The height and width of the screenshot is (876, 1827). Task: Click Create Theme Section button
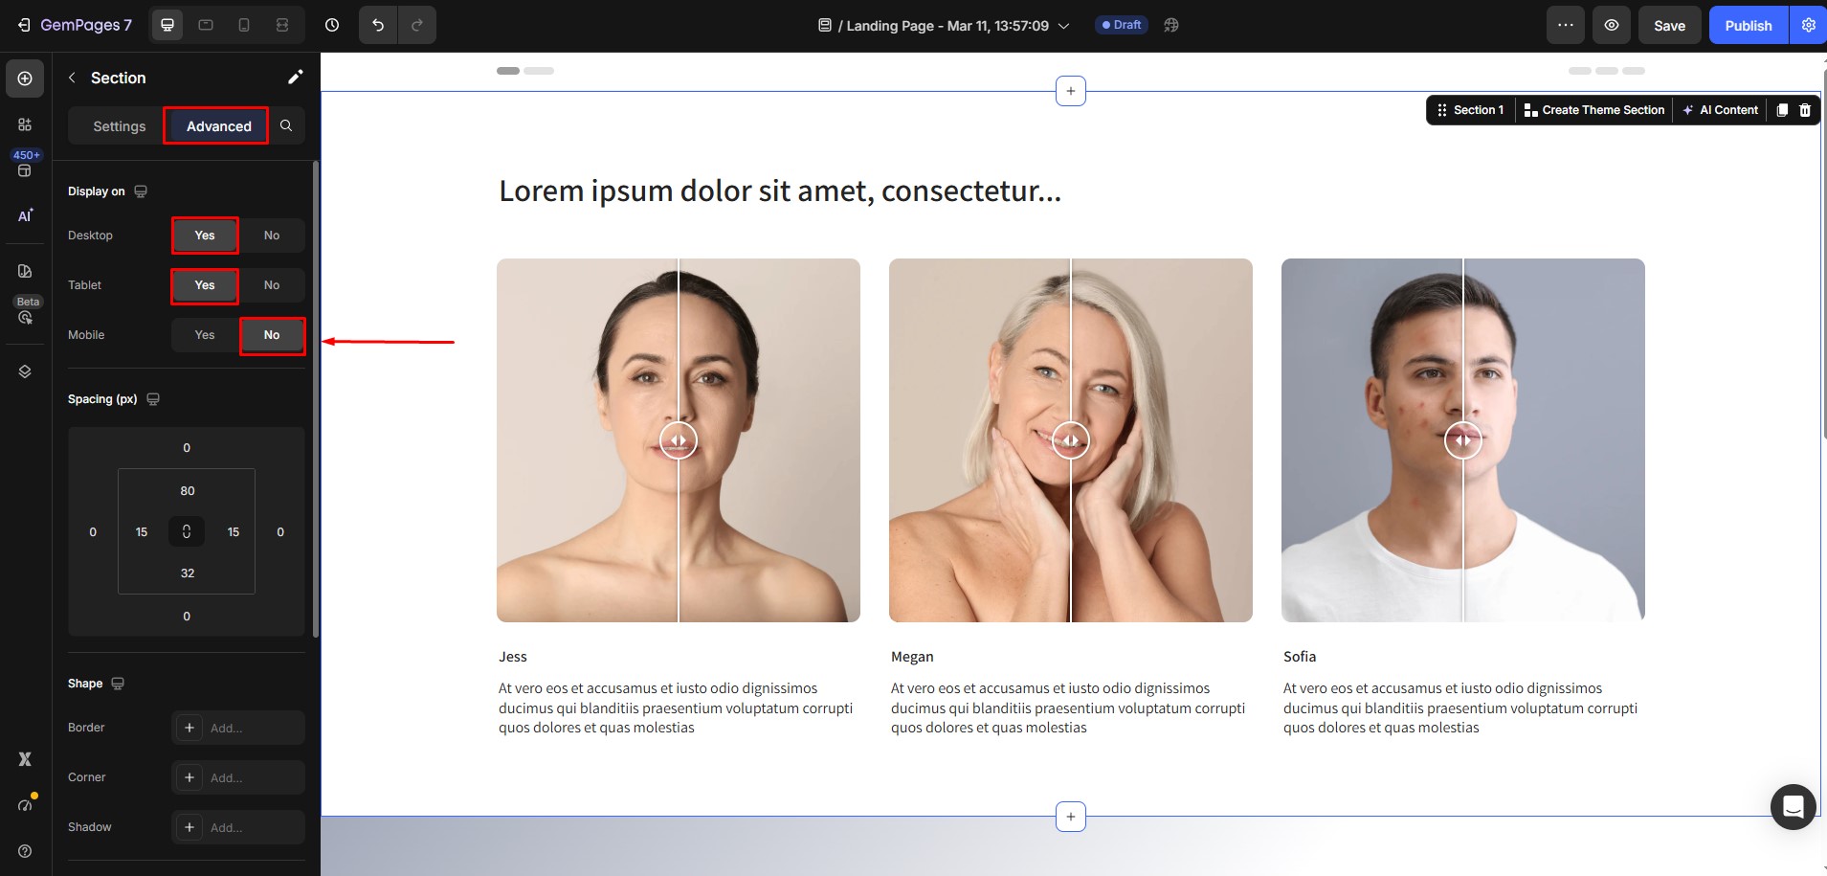click(x=1593, y=110)
